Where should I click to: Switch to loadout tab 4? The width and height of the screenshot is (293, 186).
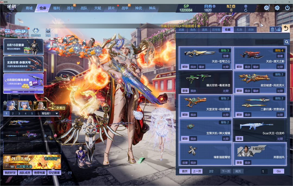pyautogui.click(x=26, y=113)
